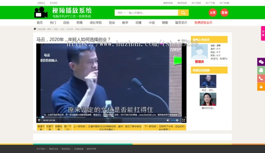
Task: Click the 赞一下 like button
Action: coord(68,127)
